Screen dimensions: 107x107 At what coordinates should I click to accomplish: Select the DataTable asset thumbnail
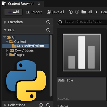[82, 53]
